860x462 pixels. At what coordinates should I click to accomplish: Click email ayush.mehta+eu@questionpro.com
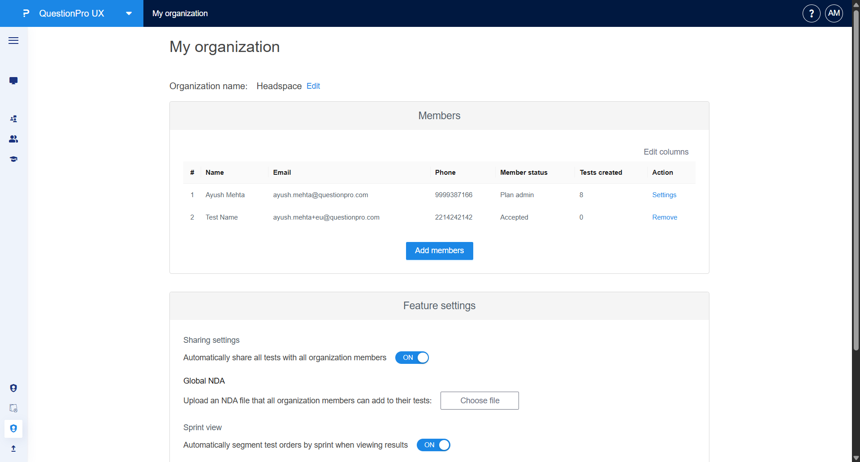[x=326, y=217]
